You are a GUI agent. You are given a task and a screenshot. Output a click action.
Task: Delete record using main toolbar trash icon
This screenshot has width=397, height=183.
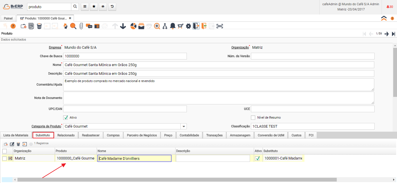(x=39, y=26)
